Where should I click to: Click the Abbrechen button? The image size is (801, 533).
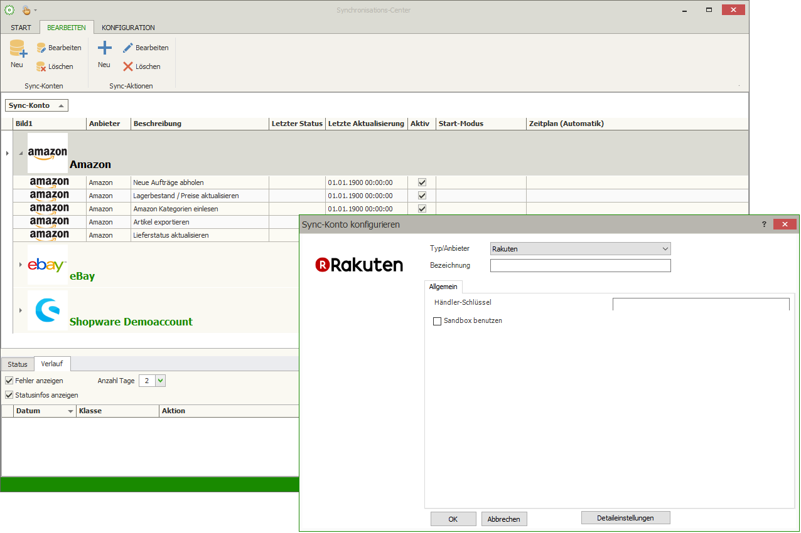[504, 519]
